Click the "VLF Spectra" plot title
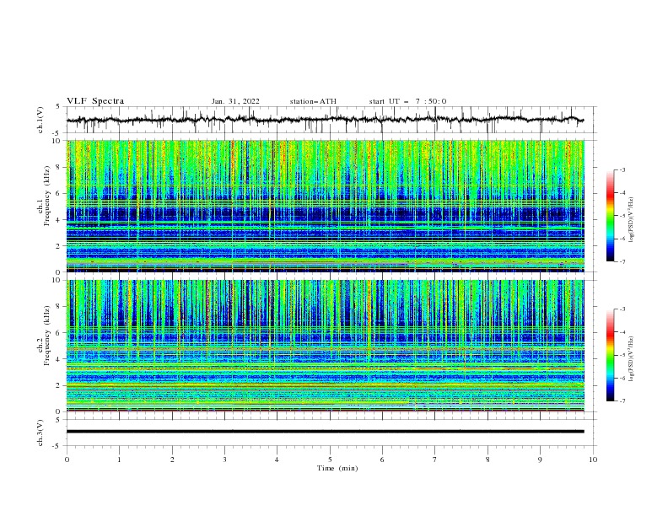The image size is (668, 516). pos(95,101)
